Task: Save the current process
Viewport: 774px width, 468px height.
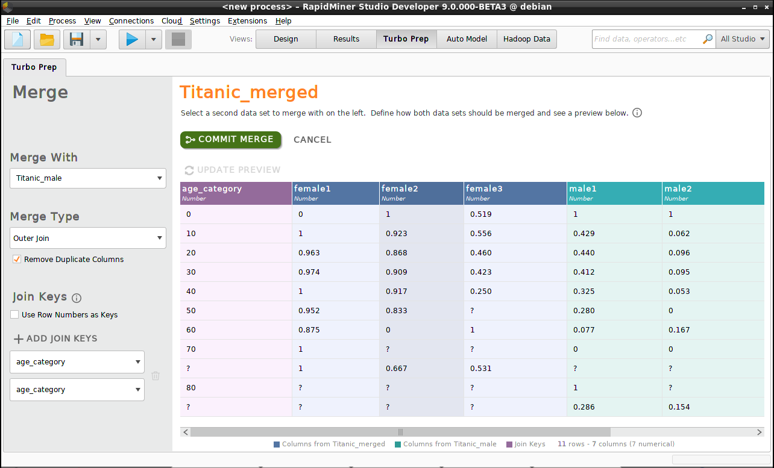Action: point(75,39)
